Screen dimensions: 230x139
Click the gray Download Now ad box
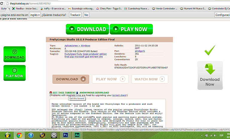point(210,75)
